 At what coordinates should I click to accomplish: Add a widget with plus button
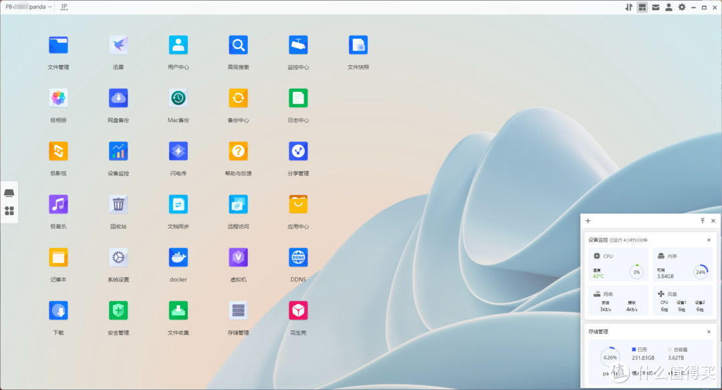pyautogui.click(x=588, y=221)
